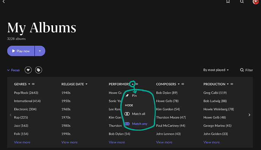Filter by the 1950s release date
The image size is (261, 150).
tap(66, 101)
